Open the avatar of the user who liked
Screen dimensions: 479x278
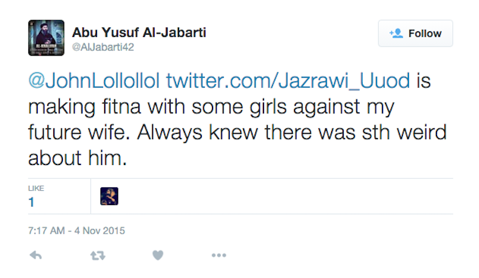click(x=109, y=196)
